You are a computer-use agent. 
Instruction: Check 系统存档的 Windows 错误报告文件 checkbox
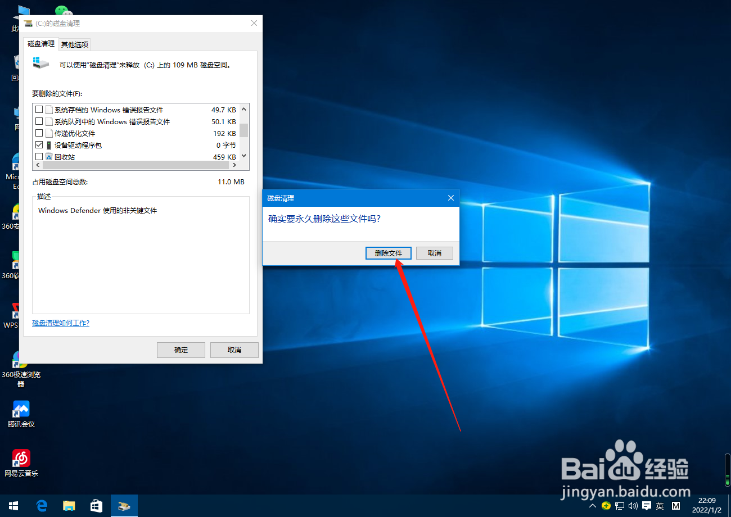pyautogui.click(x=39, y=110)
